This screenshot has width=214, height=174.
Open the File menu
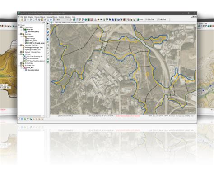click(22, 17)
